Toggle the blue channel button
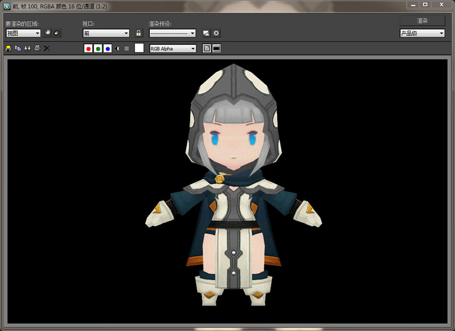Screen dimensions: 455x331 coord(108,48)
